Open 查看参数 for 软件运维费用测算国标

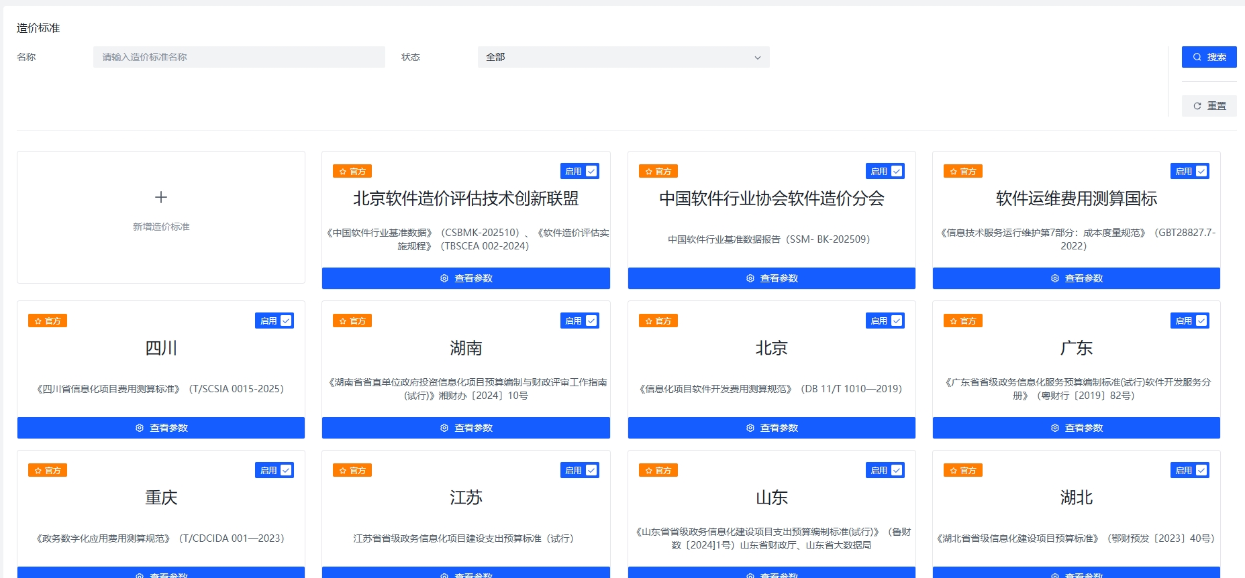point(1077,278)
